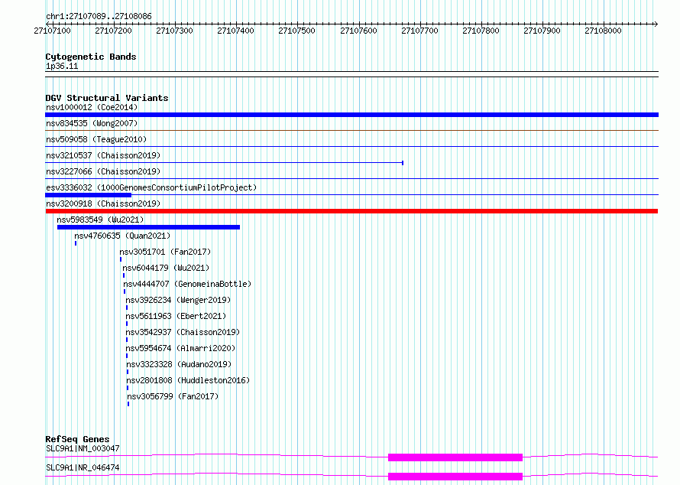Open variant nsv6044179 (Wu2021) label
Image resolution: width=680 pixels, height=485 pixels.
pos(166,268)
